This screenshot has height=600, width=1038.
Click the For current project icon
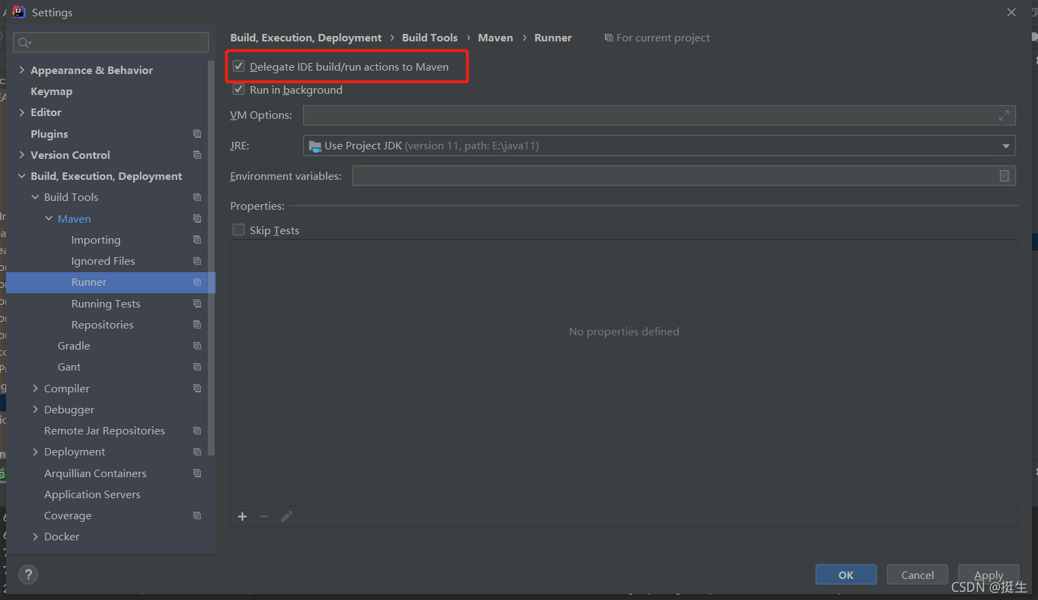point(609,38)
